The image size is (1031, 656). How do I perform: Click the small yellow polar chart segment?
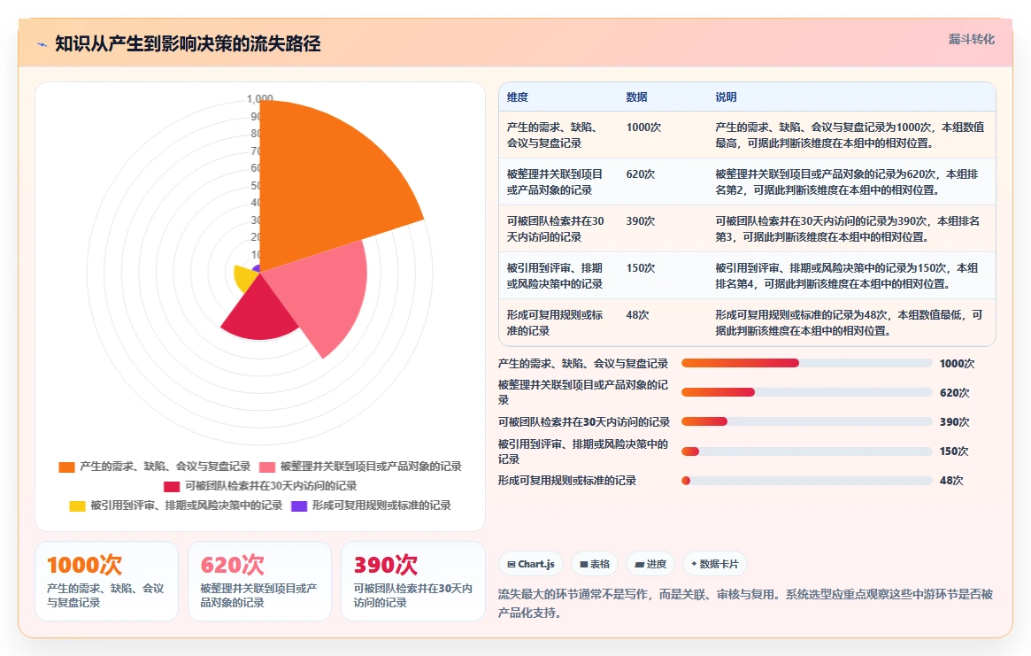pyautogui.click(x=244, y=278)
